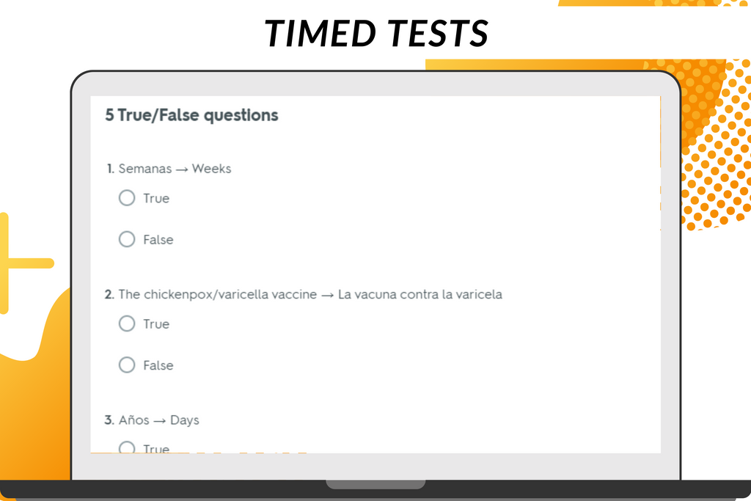This screenshot has height=501, width=751.
Task: Click the 'False' text label under question 2
Action: 158,365
